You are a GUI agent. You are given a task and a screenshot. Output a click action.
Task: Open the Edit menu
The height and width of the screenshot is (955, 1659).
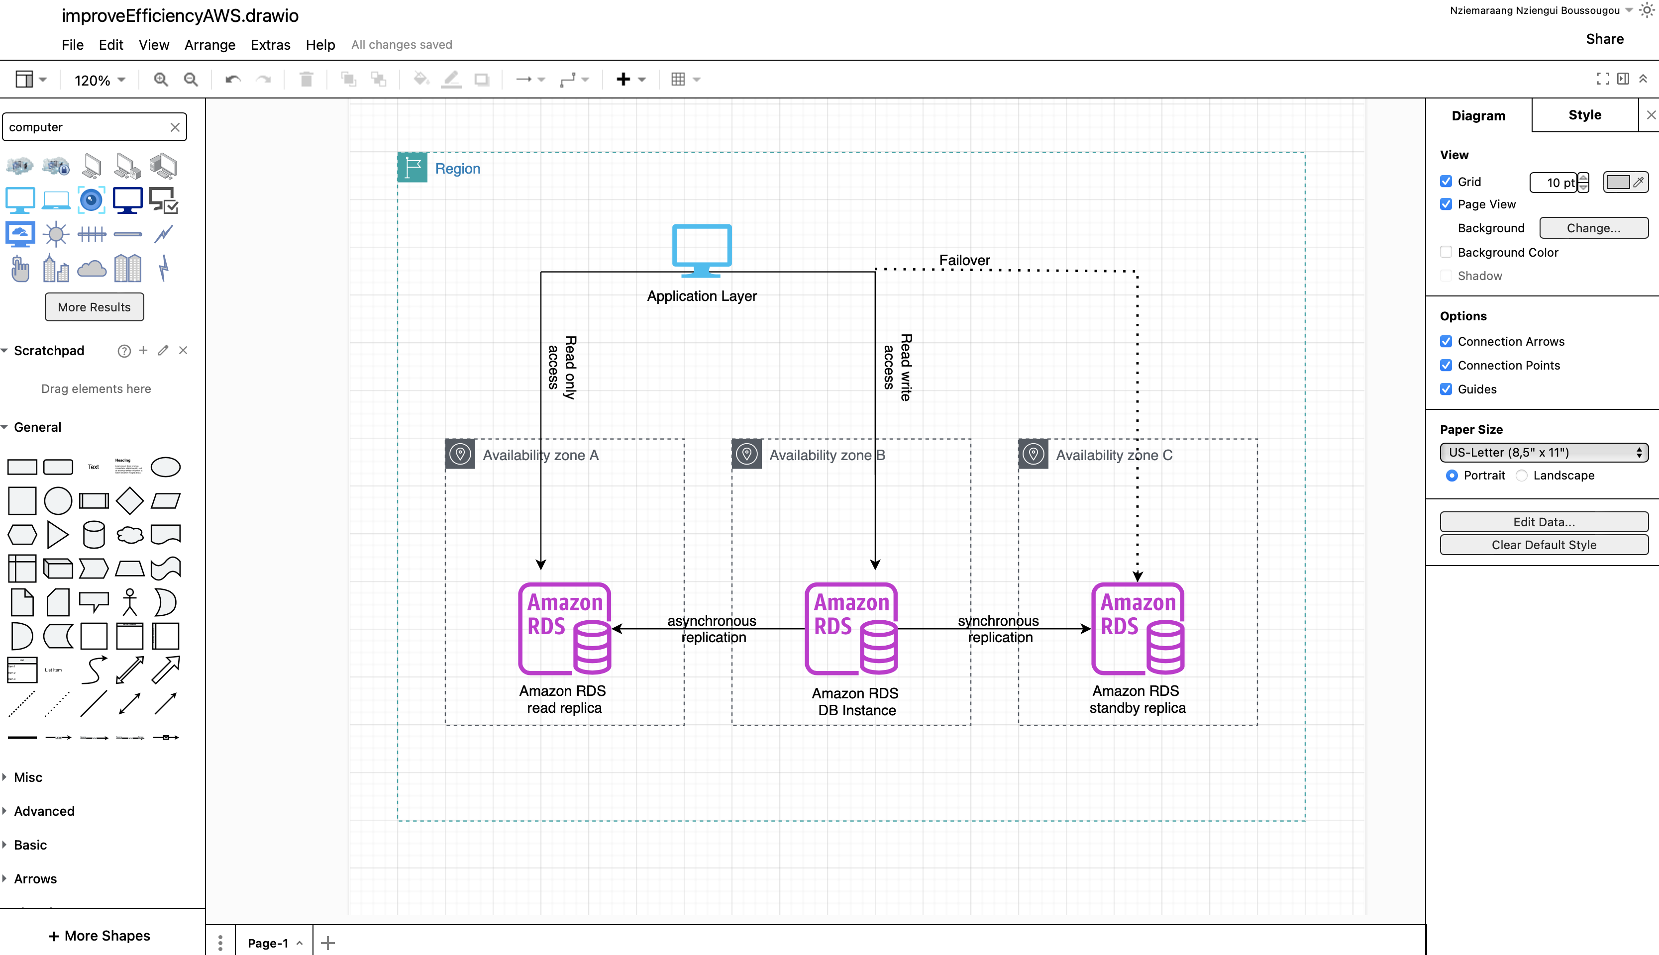point(111,45)
